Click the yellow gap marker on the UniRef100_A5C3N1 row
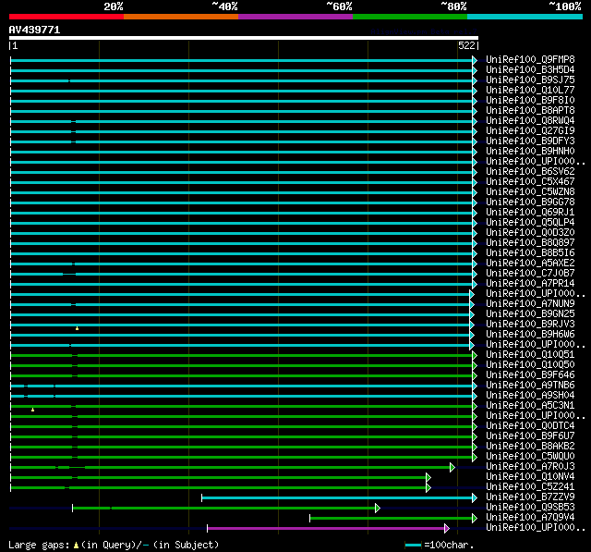591x552 pixels. point(32,409)
